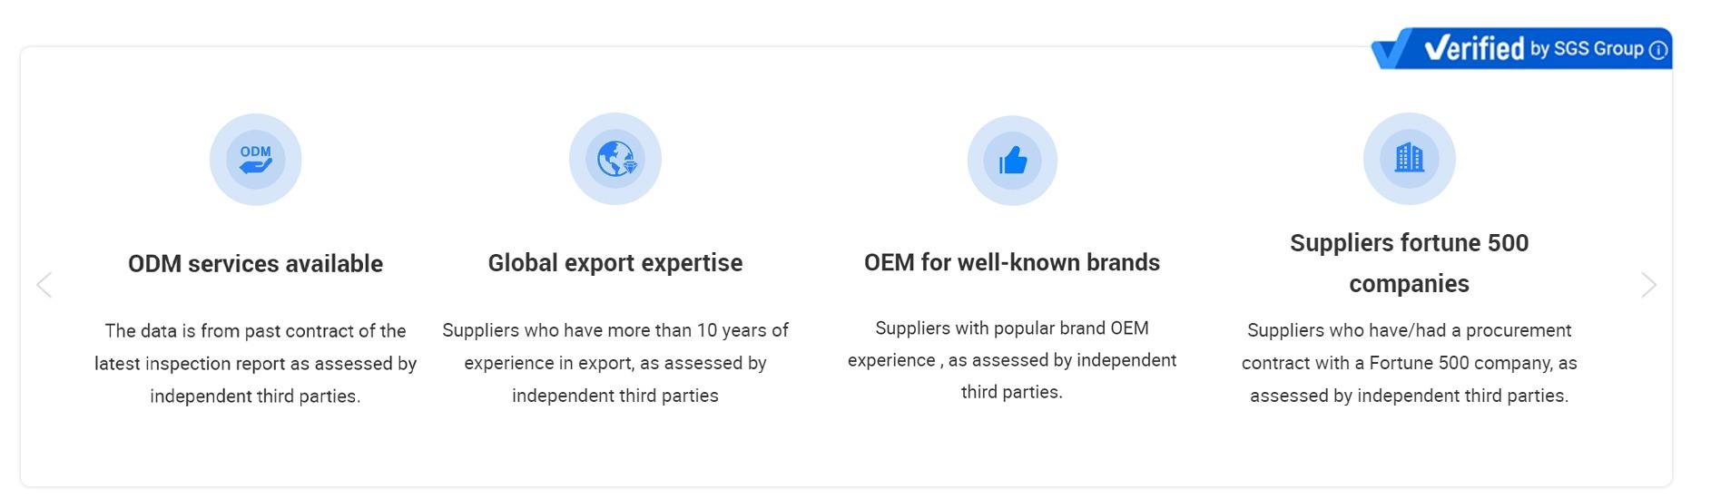Image resolution: width=1711 pixels, height=499 pixels.
Task: Click the Suppliers fortune 500 companies heading
Action: pos(1409,263)
